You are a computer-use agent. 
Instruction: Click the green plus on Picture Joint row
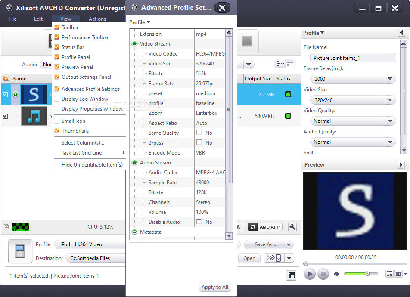16,94
